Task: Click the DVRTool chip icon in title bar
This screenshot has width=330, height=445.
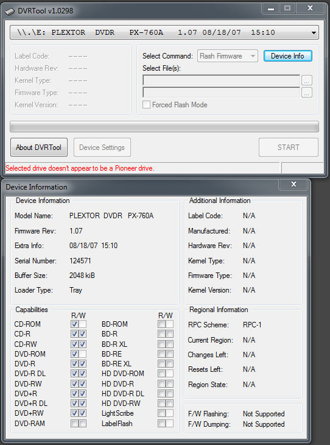Action: pos(10,12)
